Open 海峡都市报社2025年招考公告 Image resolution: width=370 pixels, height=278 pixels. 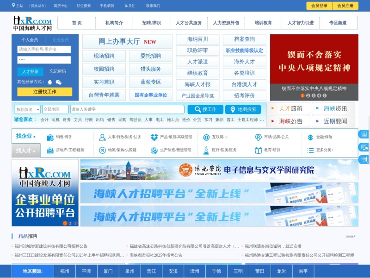pos(156,255)
